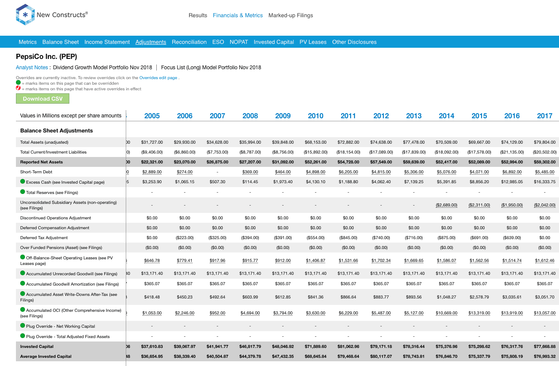The width and height of the screenshot is (559, 366).
Task: Open the ESO page
Action: click(x=218, y=42)
